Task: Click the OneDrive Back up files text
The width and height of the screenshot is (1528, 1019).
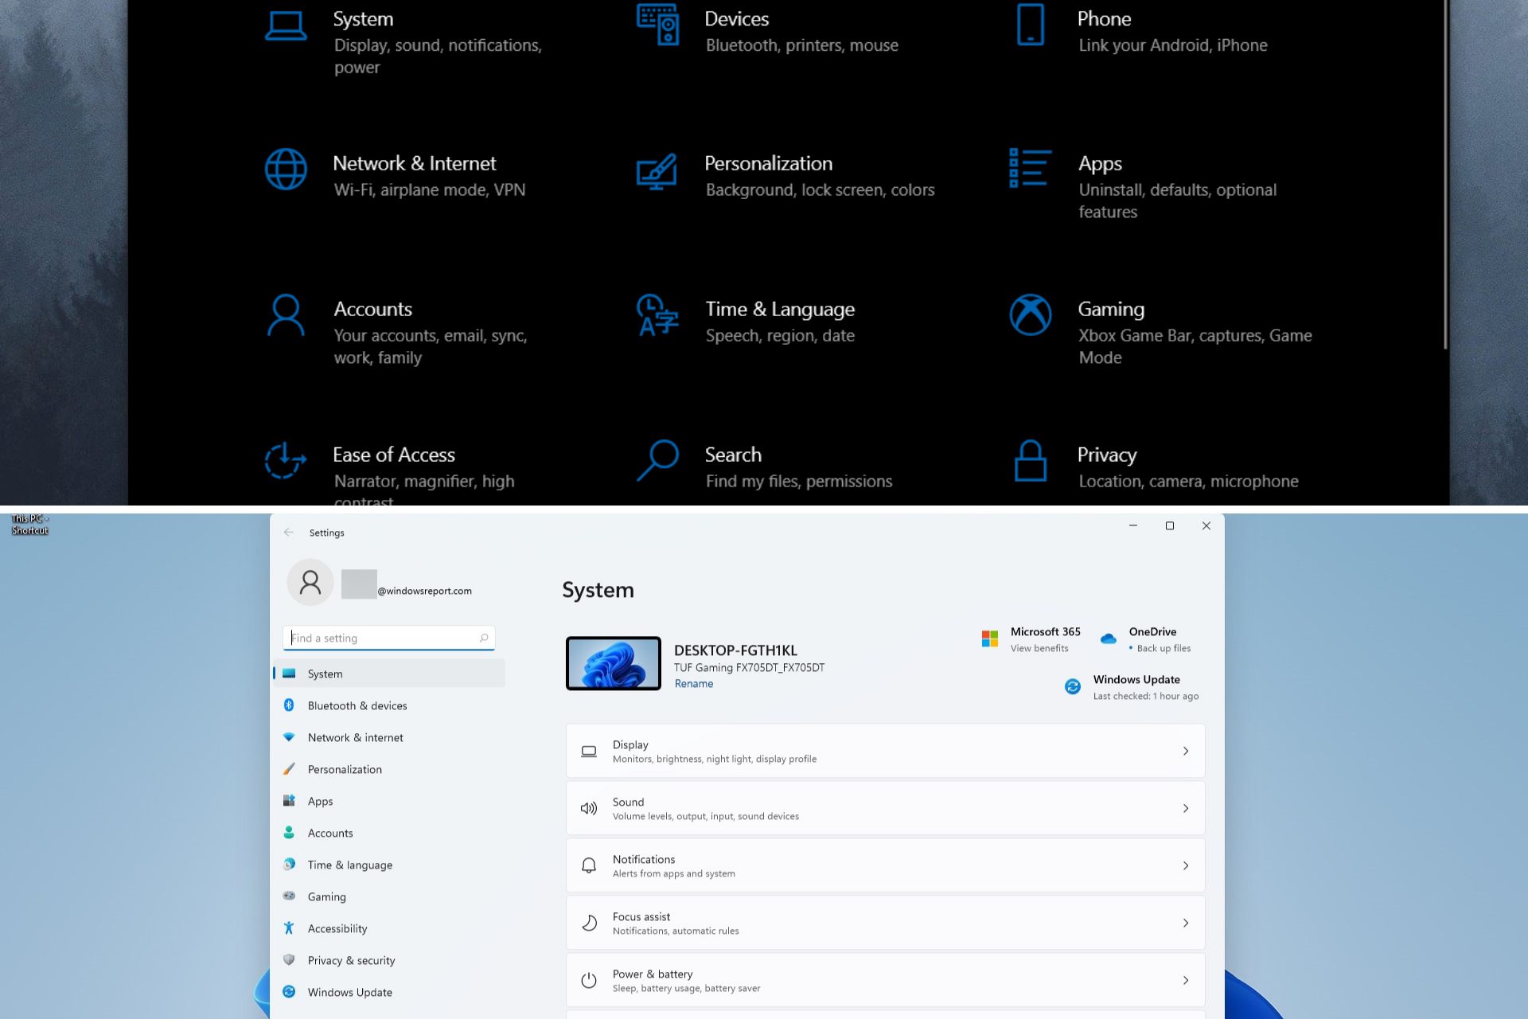Action: (1164, 648)
